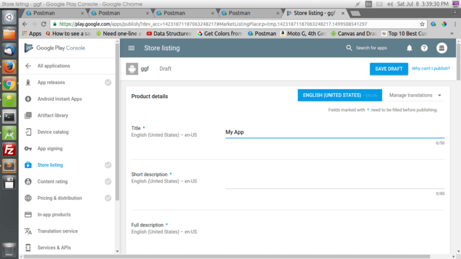The image size is (461, 259).
Task: Open the help question mark icon
Action: coord(424,48)
